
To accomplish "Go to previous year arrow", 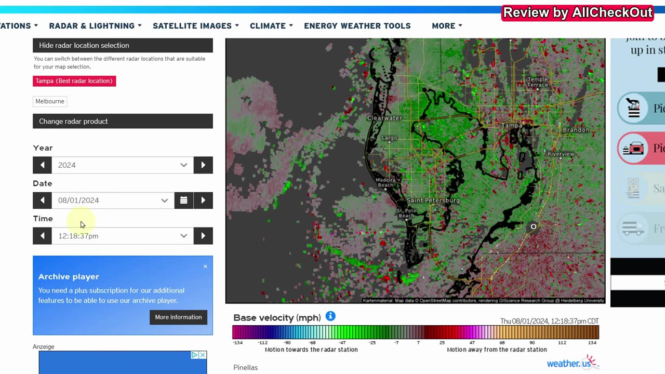I will point(42,165).
